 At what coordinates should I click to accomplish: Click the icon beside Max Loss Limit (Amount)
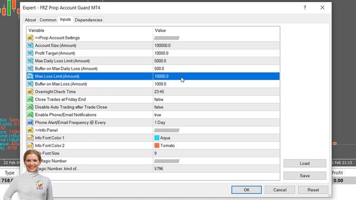click(x=30, y=76)
